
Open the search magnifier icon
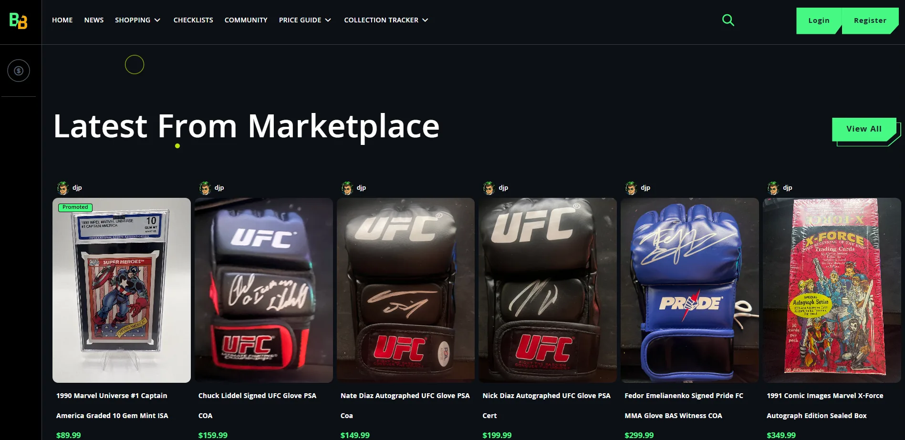click(728, 20)
